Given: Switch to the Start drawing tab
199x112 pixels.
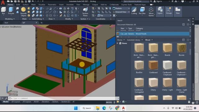Looking at the screenshot, I should (6, 23).
